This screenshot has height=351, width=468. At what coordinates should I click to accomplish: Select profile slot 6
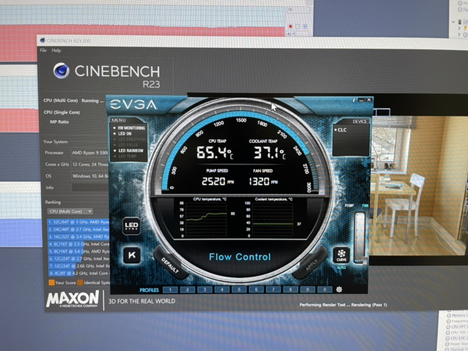(x=256, y=289)
